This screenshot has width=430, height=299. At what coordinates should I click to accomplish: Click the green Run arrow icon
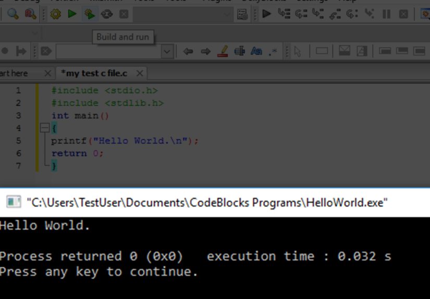[x=72, y=14]
